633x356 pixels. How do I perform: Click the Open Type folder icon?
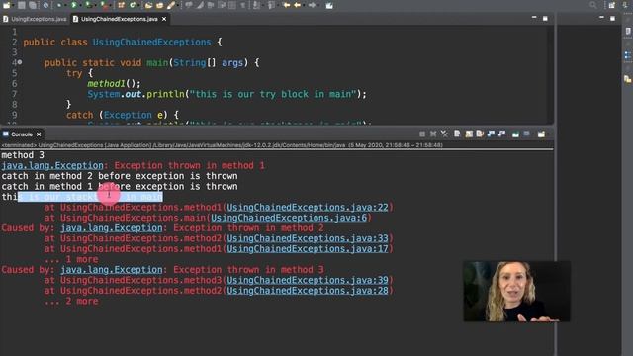[149, 5]
